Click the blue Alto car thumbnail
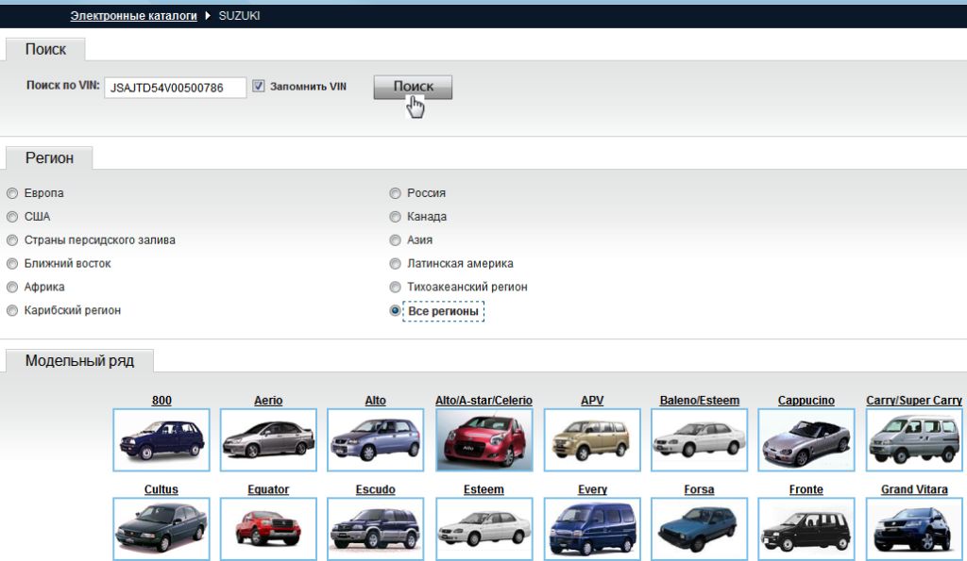 [x=375, y=439]
